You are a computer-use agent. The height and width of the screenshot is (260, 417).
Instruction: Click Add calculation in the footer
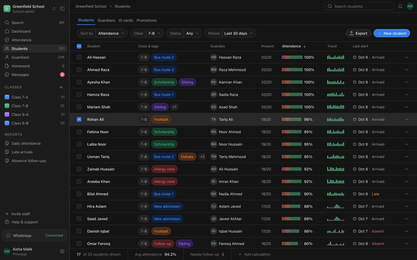point(255,254)
